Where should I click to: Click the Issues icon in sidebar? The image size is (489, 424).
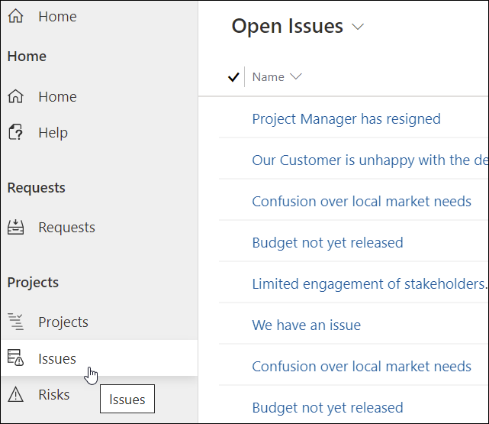click(x=15, y=358)
